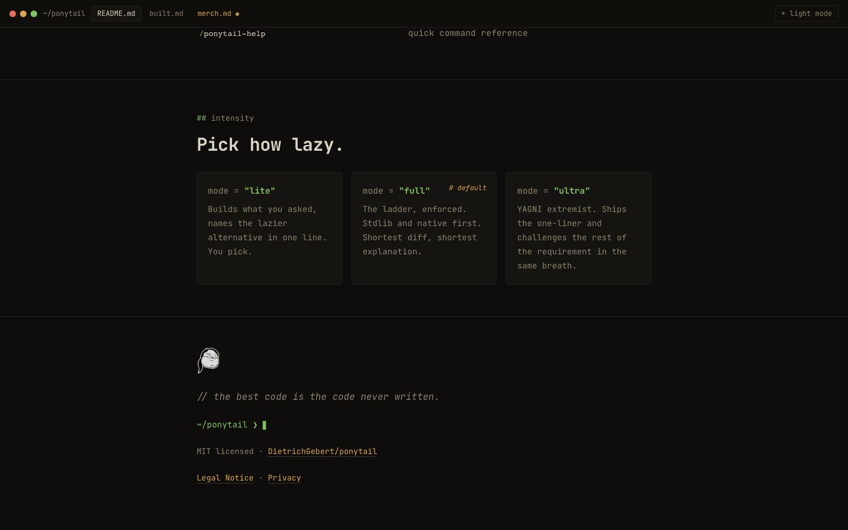Switch to the merch.md tab
This screenshot has height=530, width=848.
coord(218,14)
